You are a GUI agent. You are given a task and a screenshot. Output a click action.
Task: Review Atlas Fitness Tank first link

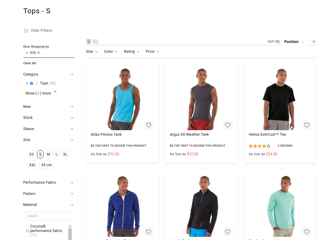[x=118, y=146]
